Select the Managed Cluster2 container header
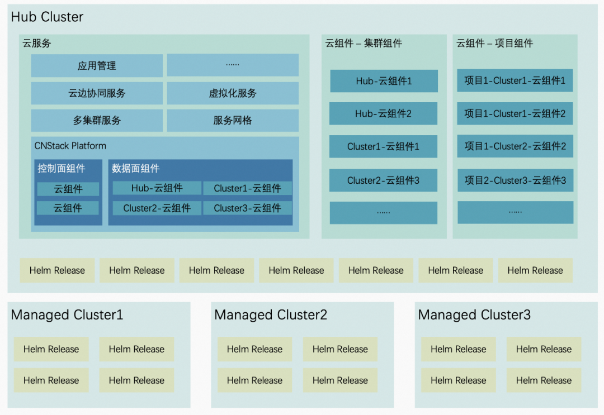This screenshot has height=415, width=604. click(271, 314)
